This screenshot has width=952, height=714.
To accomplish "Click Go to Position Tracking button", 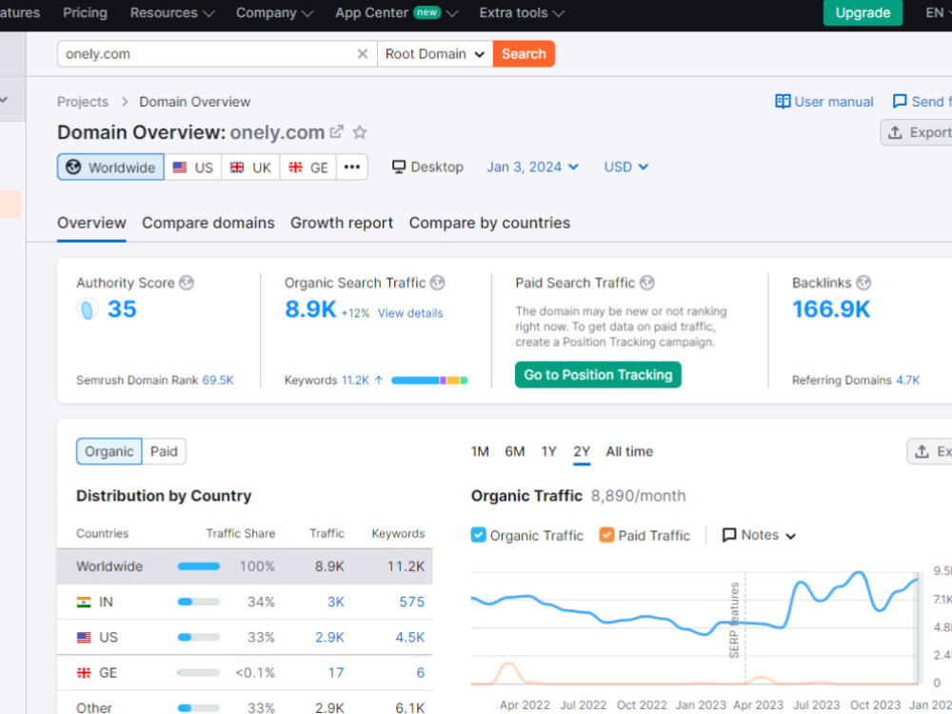I will coord(598,374).
